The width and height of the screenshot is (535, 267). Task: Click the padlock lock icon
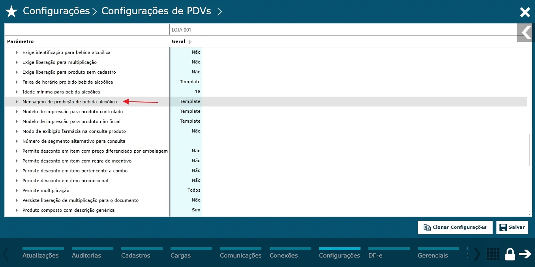pos(510,254)
